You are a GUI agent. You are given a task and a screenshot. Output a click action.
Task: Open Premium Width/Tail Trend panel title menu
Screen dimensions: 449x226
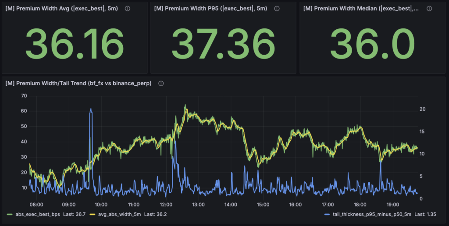click(79, 83)
